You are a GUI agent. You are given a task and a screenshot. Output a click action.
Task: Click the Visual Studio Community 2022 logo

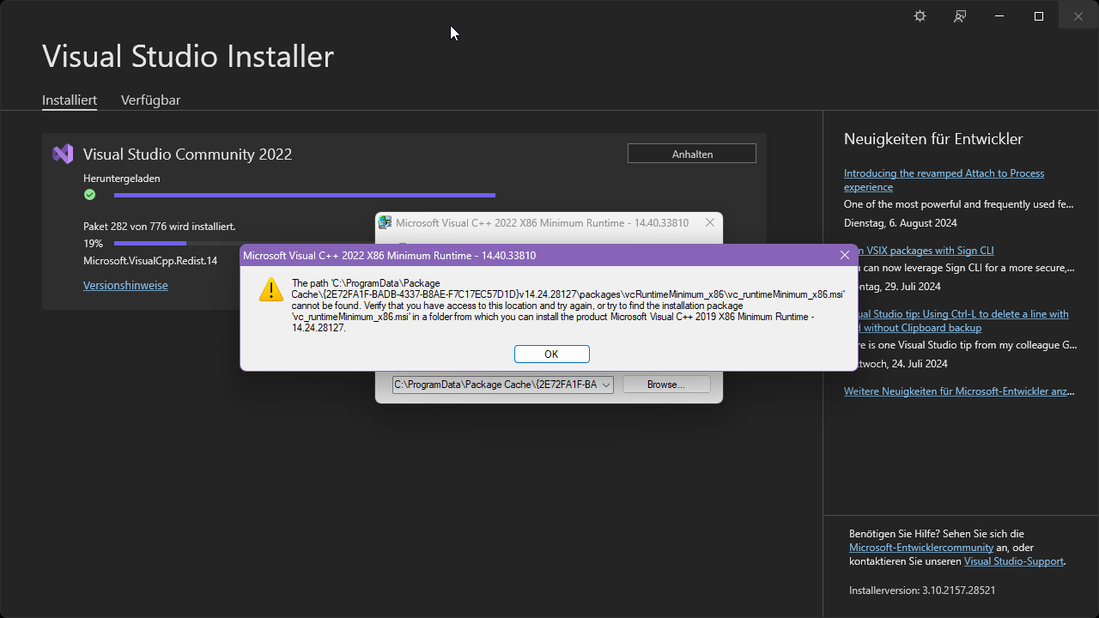click(63, 154)
